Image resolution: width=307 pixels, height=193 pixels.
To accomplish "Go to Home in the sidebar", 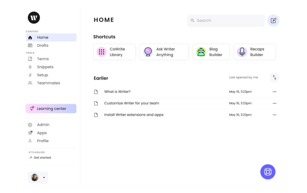I will pos(51,37).
